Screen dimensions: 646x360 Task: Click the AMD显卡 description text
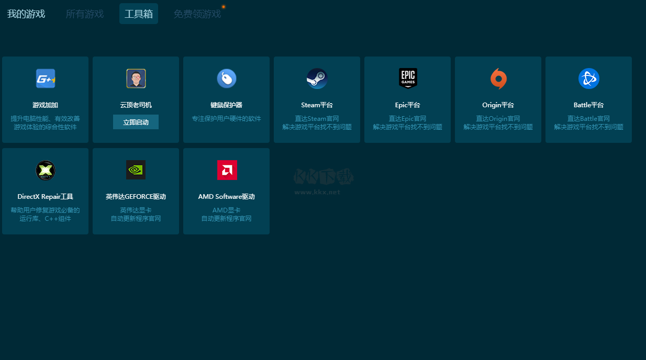(x=227, y=210)
